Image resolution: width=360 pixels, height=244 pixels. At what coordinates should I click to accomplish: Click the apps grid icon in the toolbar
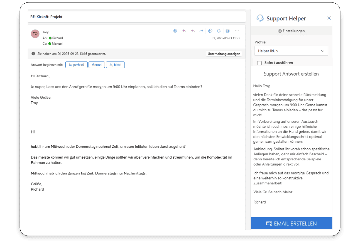click(x=227, y=31)
